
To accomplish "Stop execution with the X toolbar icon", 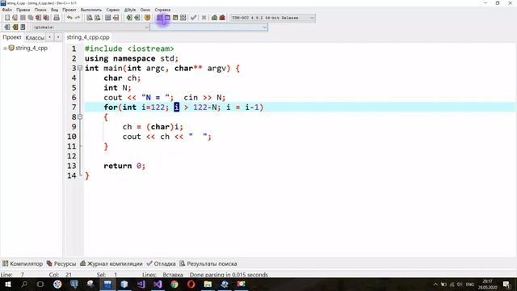I will [x=204, y=18].
